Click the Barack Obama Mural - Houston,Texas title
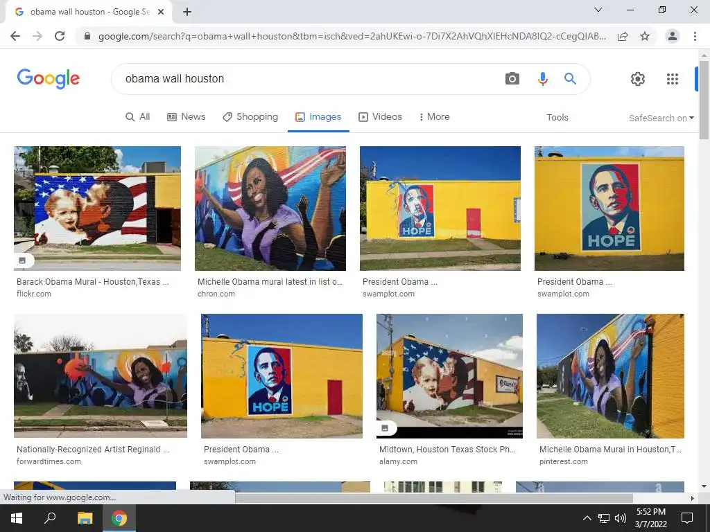Screen dimensions: 710x532 click(92, 282)
